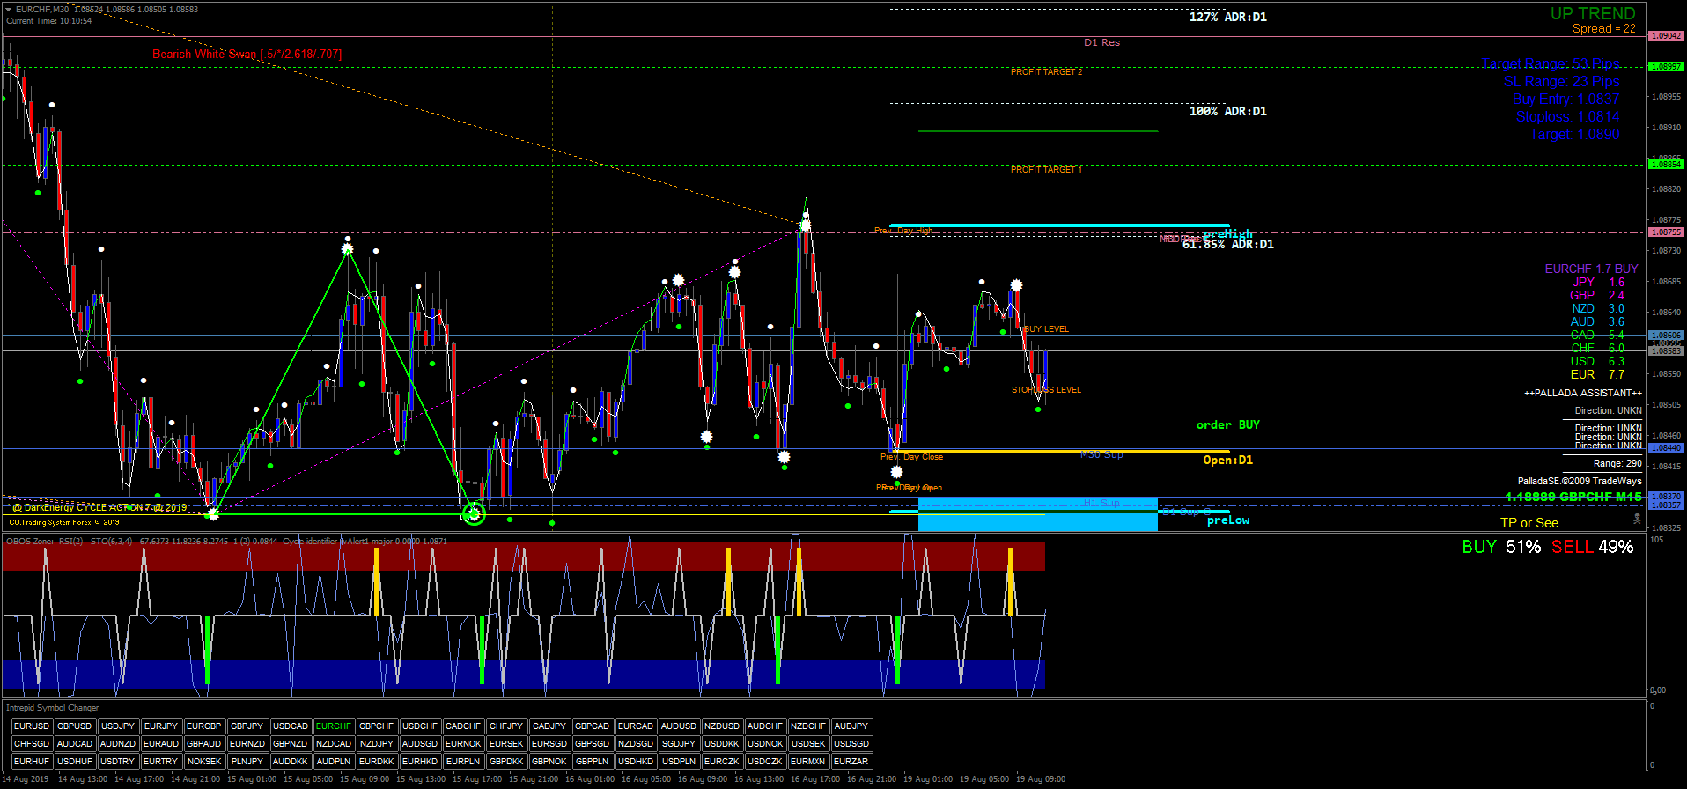Switch to the AUDJPY symbol
Viewport: 1687px width, 789px height.
click(851, 726)
